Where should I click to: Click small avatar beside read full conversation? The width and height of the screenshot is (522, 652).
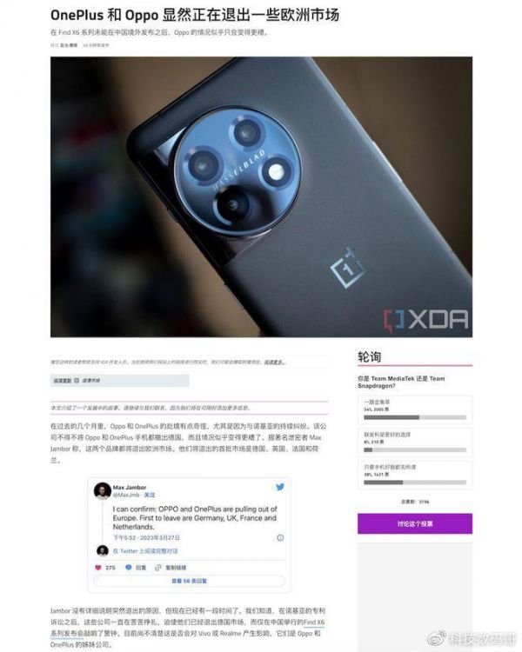tap(103, 550)
